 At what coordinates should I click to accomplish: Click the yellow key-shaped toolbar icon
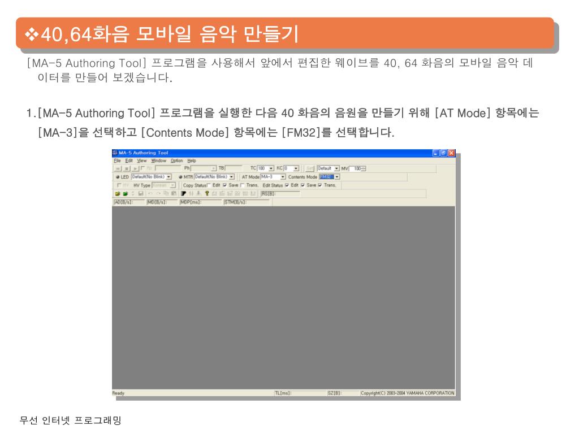click(207, 193)
